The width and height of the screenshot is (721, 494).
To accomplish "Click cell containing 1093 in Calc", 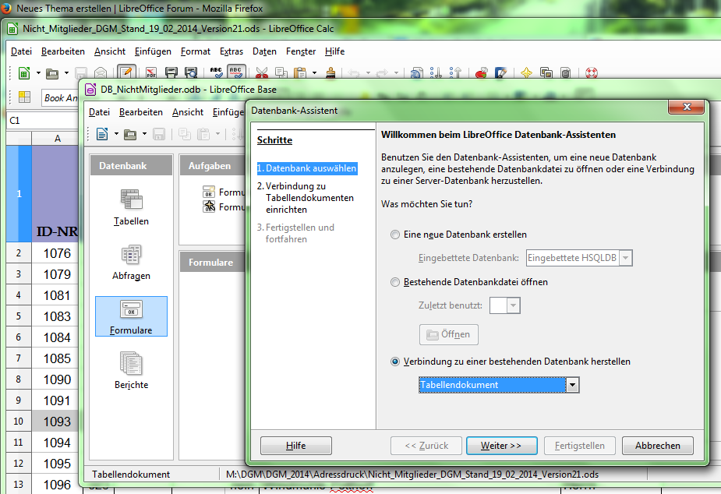I will click(x=55, y=422).
